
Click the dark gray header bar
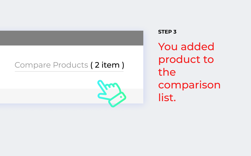coord(72,38)
